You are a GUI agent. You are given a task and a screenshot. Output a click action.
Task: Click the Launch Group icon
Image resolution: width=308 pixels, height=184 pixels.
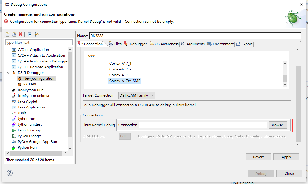tap(14, 130)
